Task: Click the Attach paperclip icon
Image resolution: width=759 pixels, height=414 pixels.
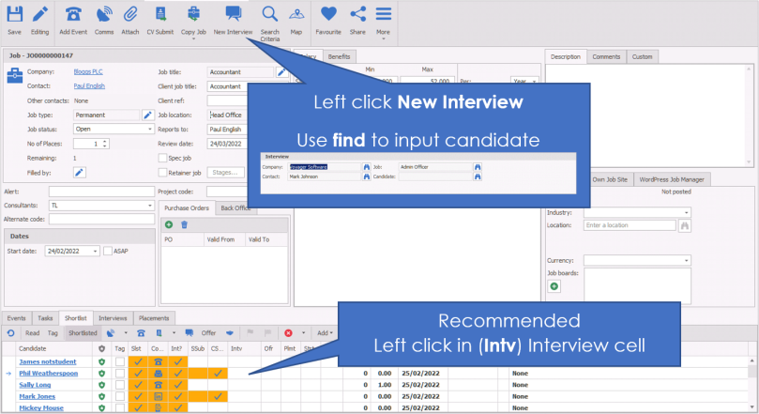Action: [x=130, y=15]
